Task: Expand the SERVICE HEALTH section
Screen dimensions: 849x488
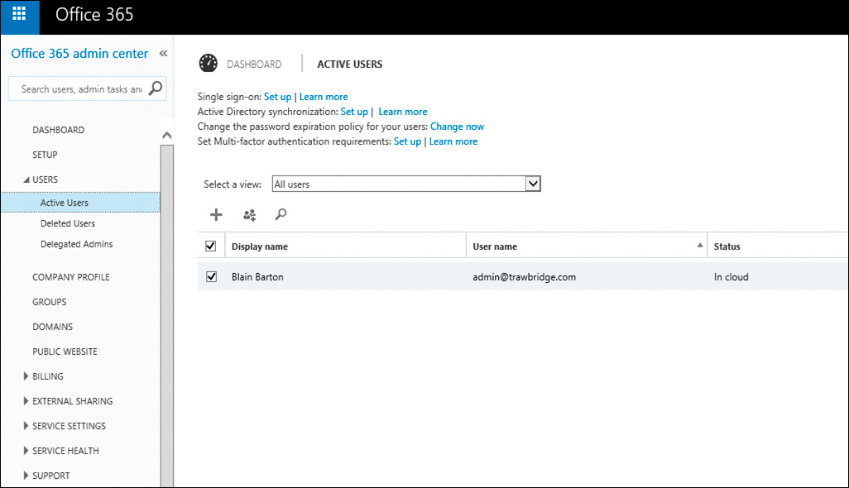Action: coord(26,451)
